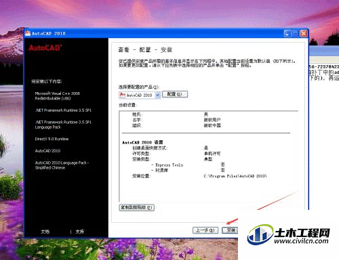Select first '.NET Framework Runtime 3.5 SP1' entry

point(63,110)
